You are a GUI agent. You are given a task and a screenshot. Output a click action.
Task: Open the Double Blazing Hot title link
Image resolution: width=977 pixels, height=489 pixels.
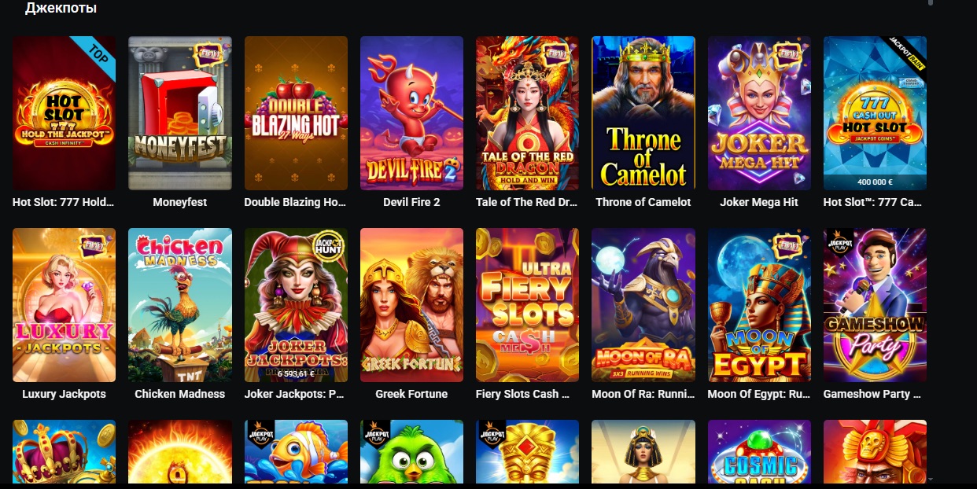(295, 202)
